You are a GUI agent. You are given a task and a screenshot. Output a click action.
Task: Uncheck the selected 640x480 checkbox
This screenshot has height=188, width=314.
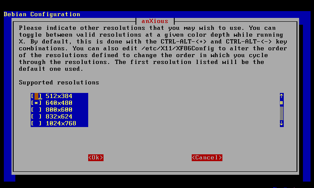(37, 103)
